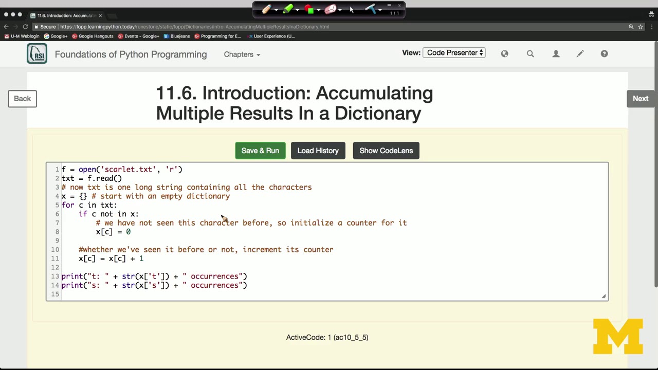Click code line x[c] = 0
The image size is (658, 370).
tap(113, 232)
